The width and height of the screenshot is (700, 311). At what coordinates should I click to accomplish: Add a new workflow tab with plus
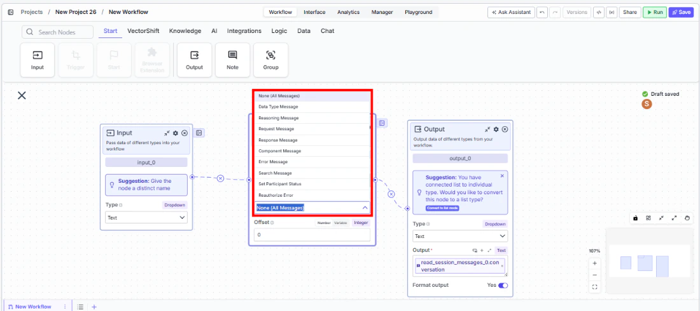click(x=94, y=307)
